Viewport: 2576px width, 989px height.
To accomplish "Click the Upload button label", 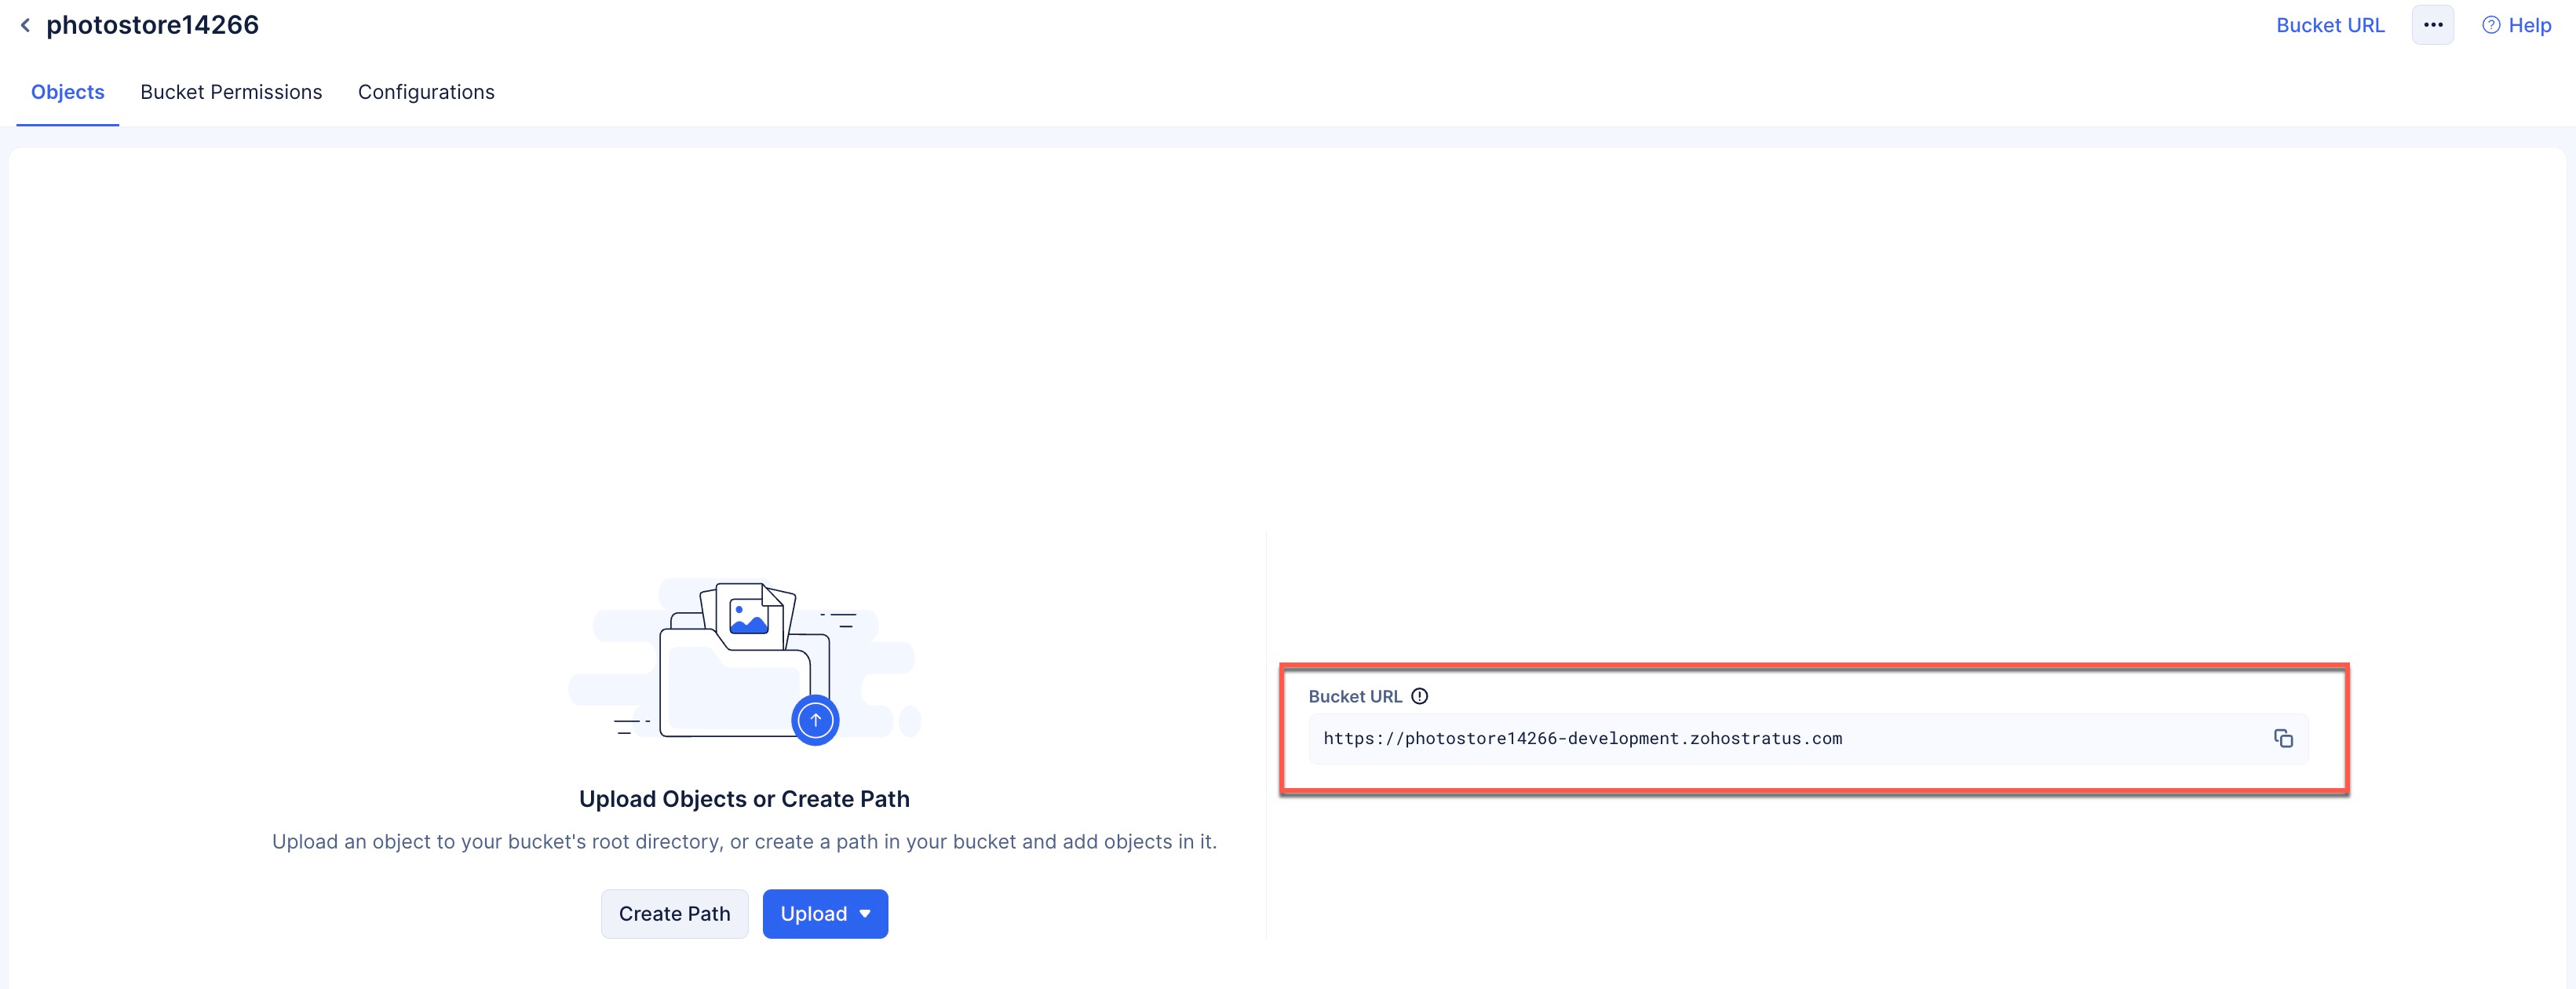I will [813, 913].
